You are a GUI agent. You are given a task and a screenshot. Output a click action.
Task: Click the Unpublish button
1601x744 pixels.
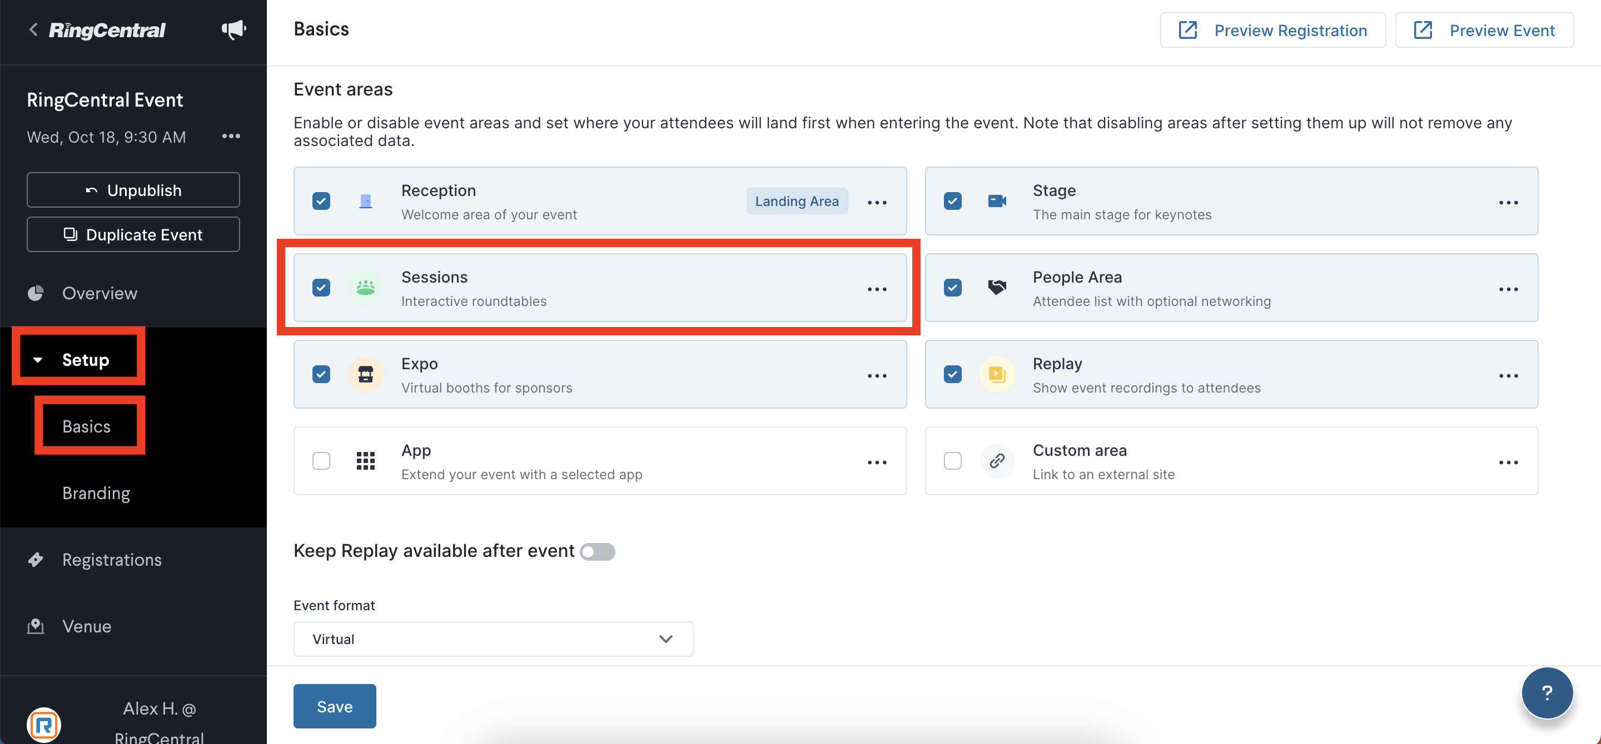point(133,190)
